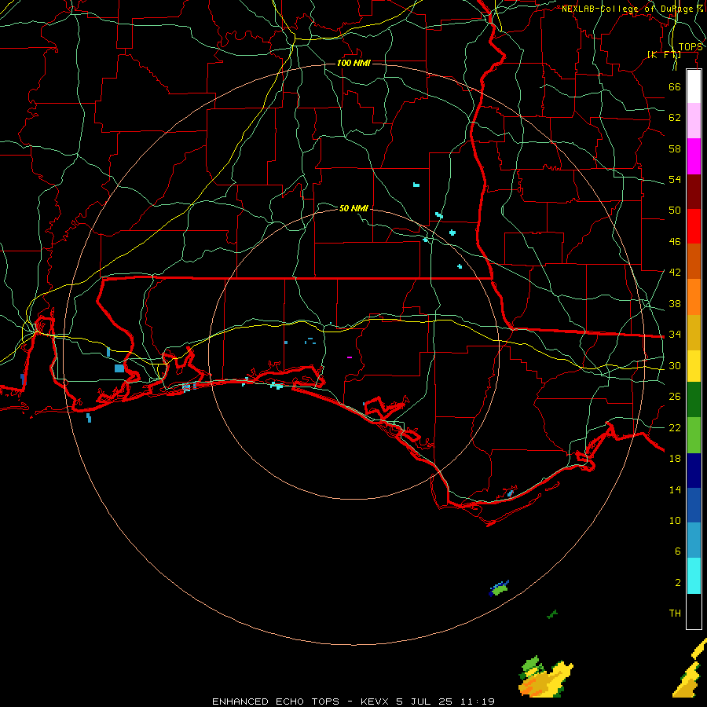707x707 pixels.
Task: Click the green-blue echo blob offshore
Action: click(x=499, y=588)
